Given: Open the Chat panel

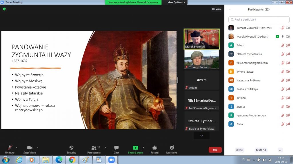Looking at the screenshot, I should click(x=116, y=148).
